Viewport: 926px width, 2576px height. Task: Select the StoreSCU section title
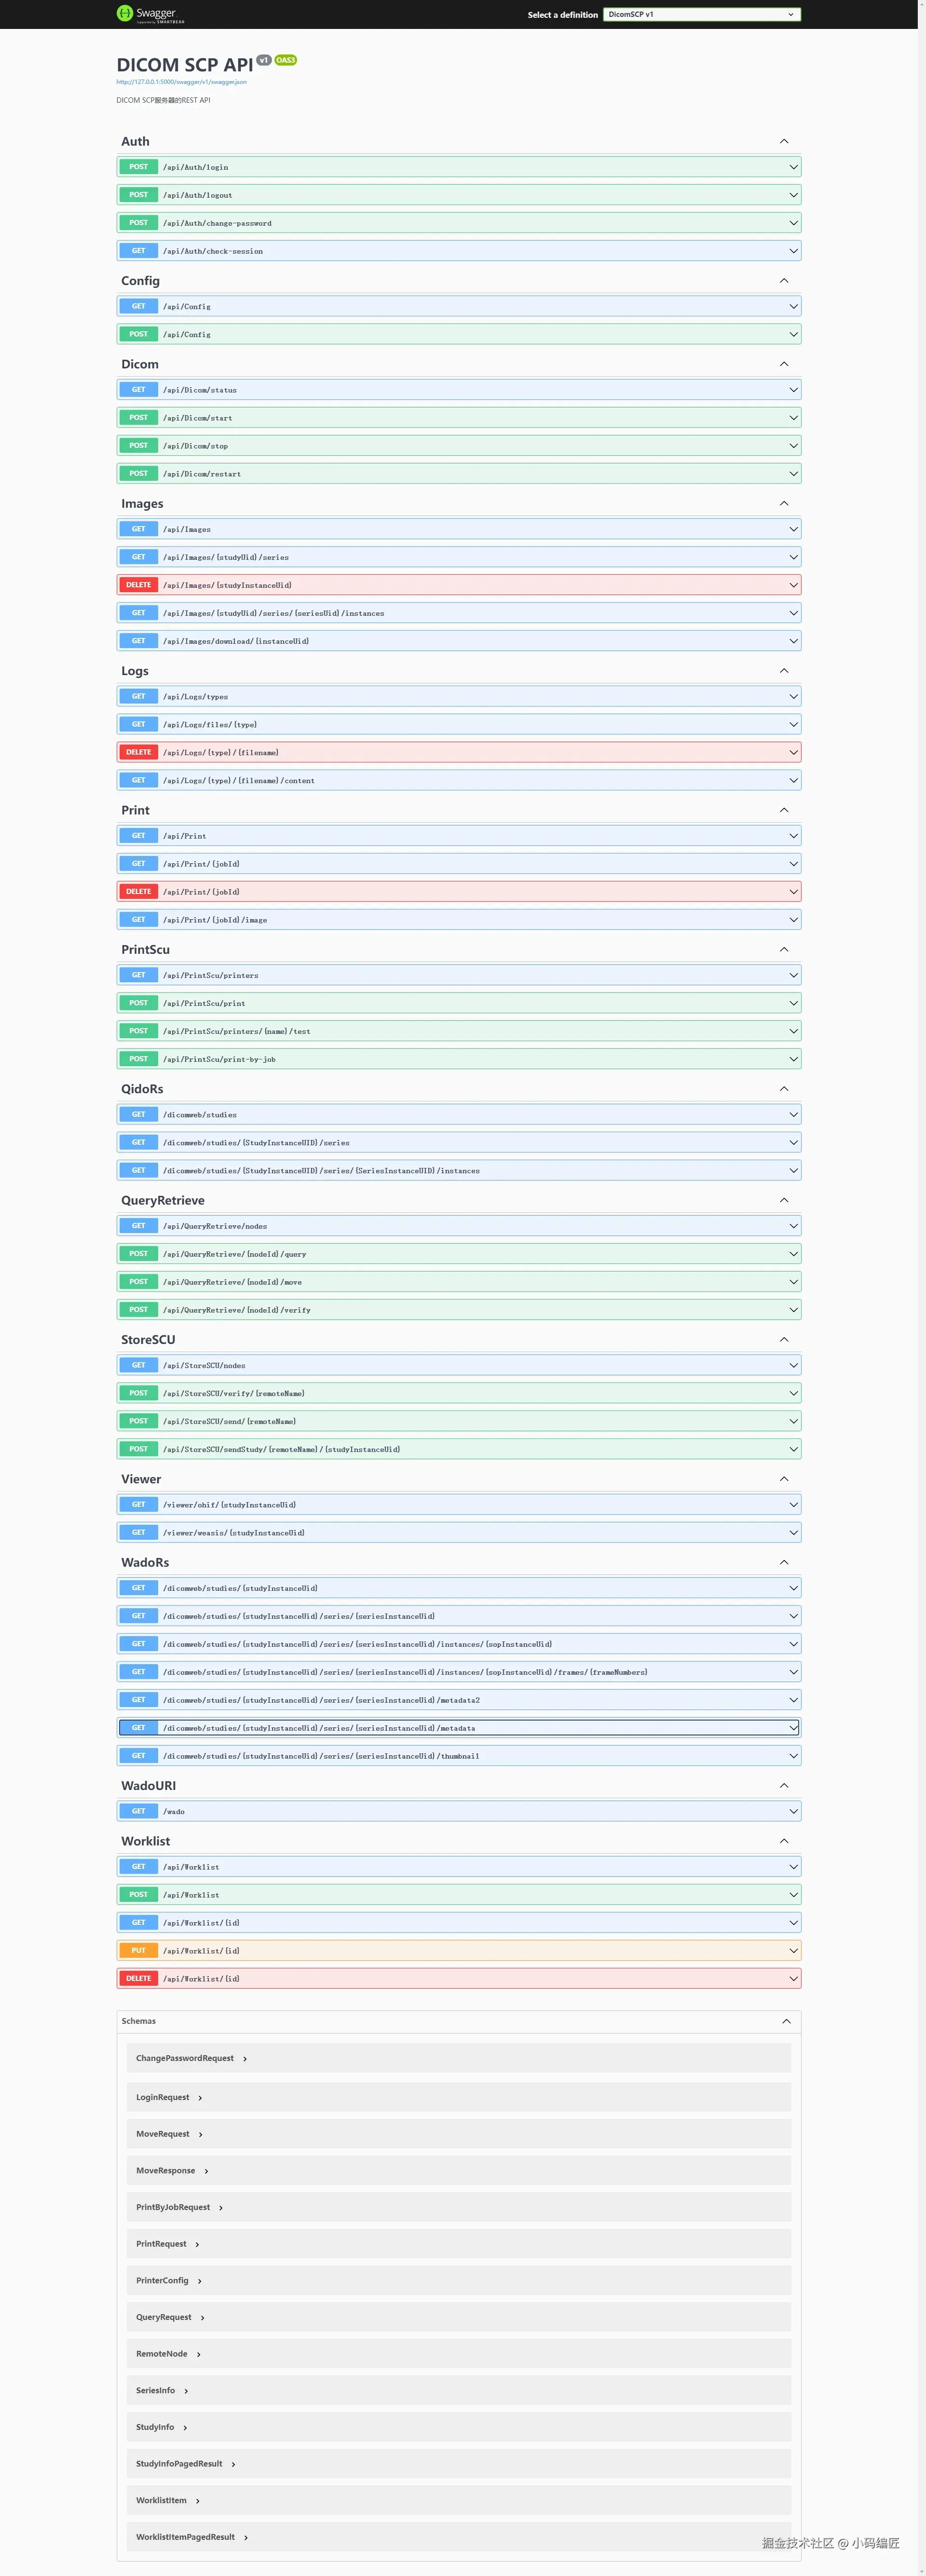click(x=148, y=1340)
